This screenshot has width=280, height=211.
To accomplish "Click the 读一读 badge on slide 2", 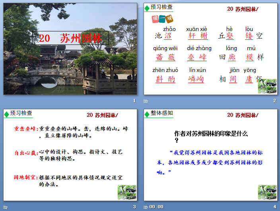I will 163,19.
